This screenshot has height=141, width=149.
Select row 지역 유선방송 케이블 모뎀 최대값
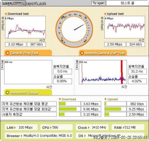point(29,109)
